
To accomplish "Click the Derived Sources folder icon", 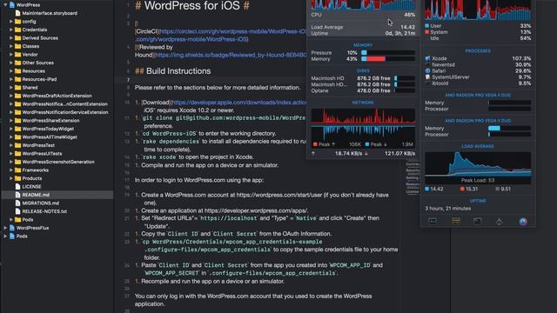I will point(17,38).
